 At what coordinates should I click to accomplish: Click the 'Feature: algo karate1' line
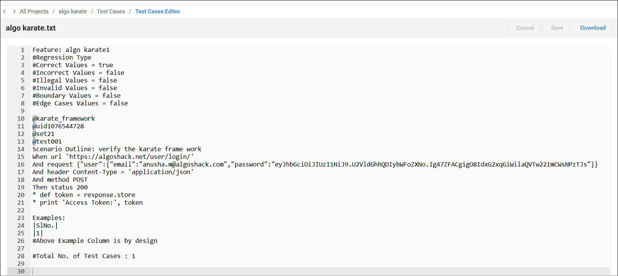(71, 50)
